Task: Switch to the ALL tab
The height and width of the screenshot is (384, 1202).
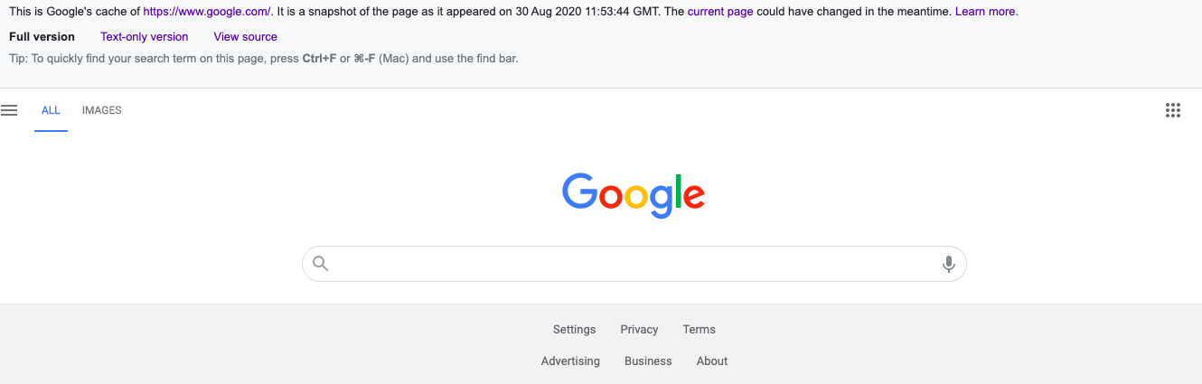Action: pos(51,110)
